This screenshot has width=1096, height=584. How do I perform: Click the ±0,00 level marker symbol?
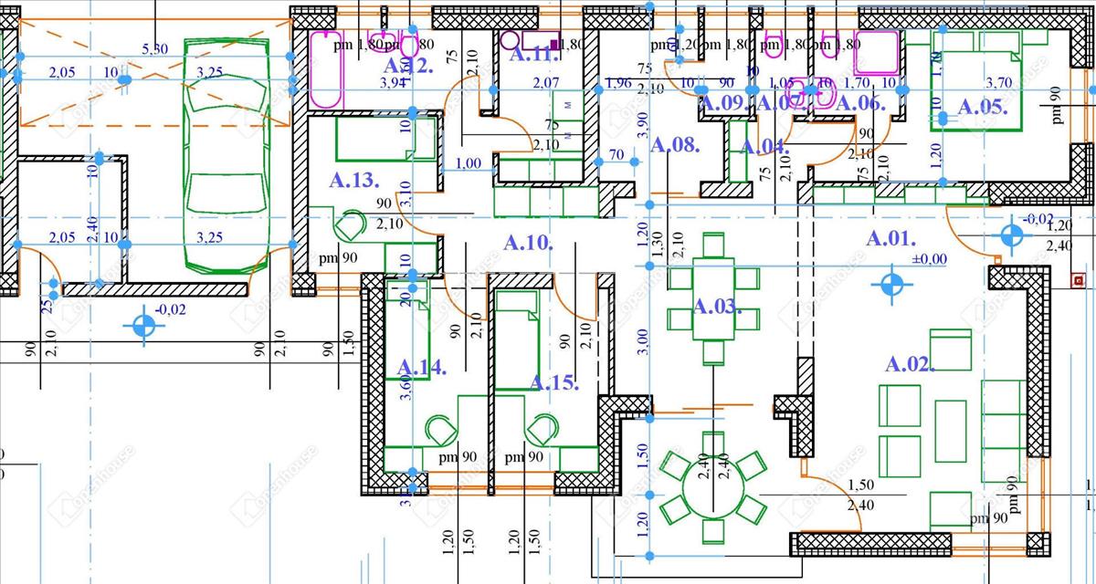pos(891,286)
